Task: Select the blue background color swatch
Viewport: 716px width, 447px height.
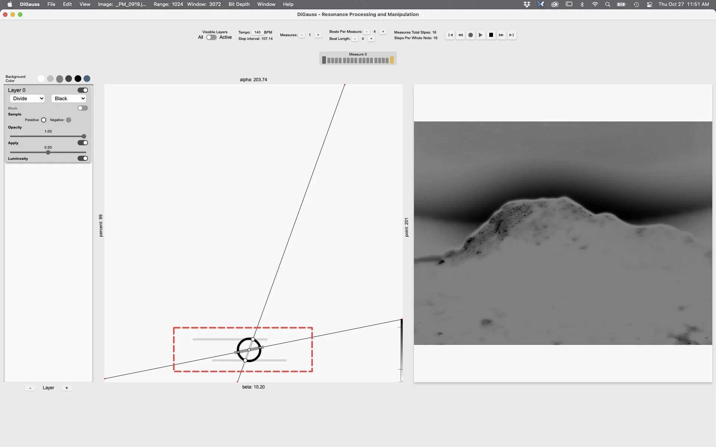Action: 87,79
